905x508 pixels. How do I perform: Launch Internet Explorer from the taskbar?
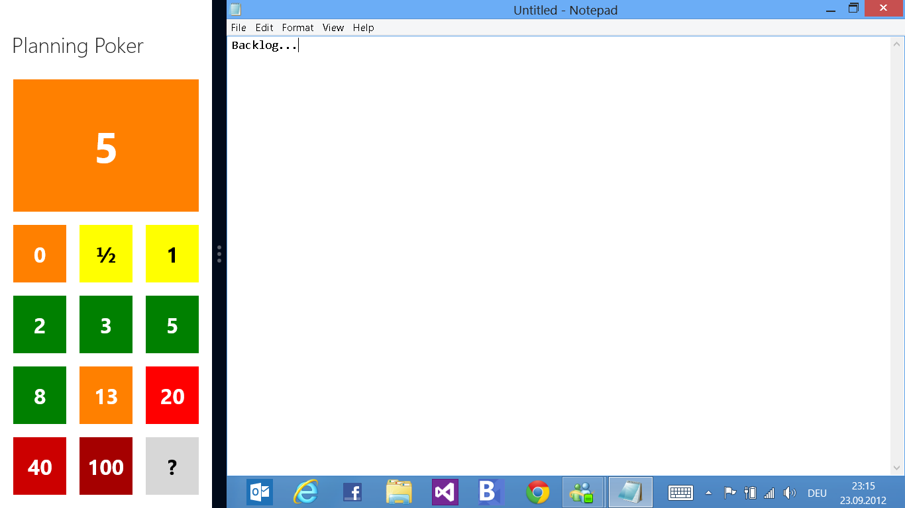(x=305, y=491)
